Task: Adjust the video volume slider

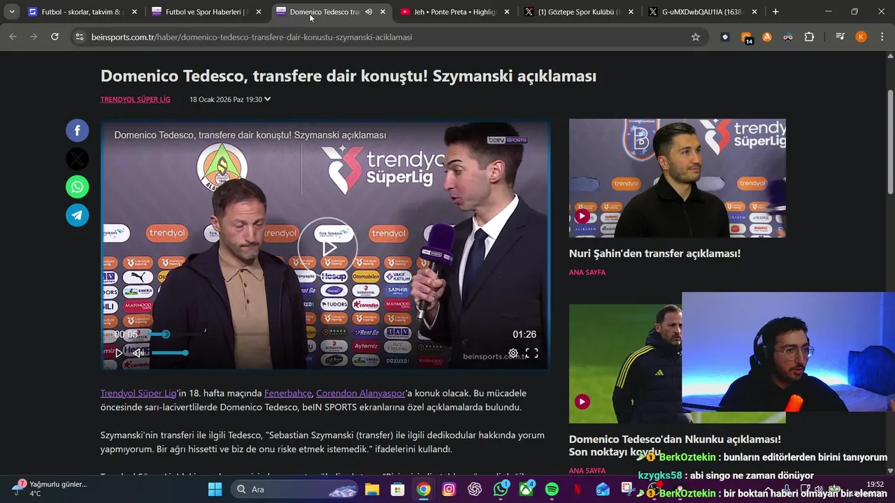Action: click(x=168, y=353)
